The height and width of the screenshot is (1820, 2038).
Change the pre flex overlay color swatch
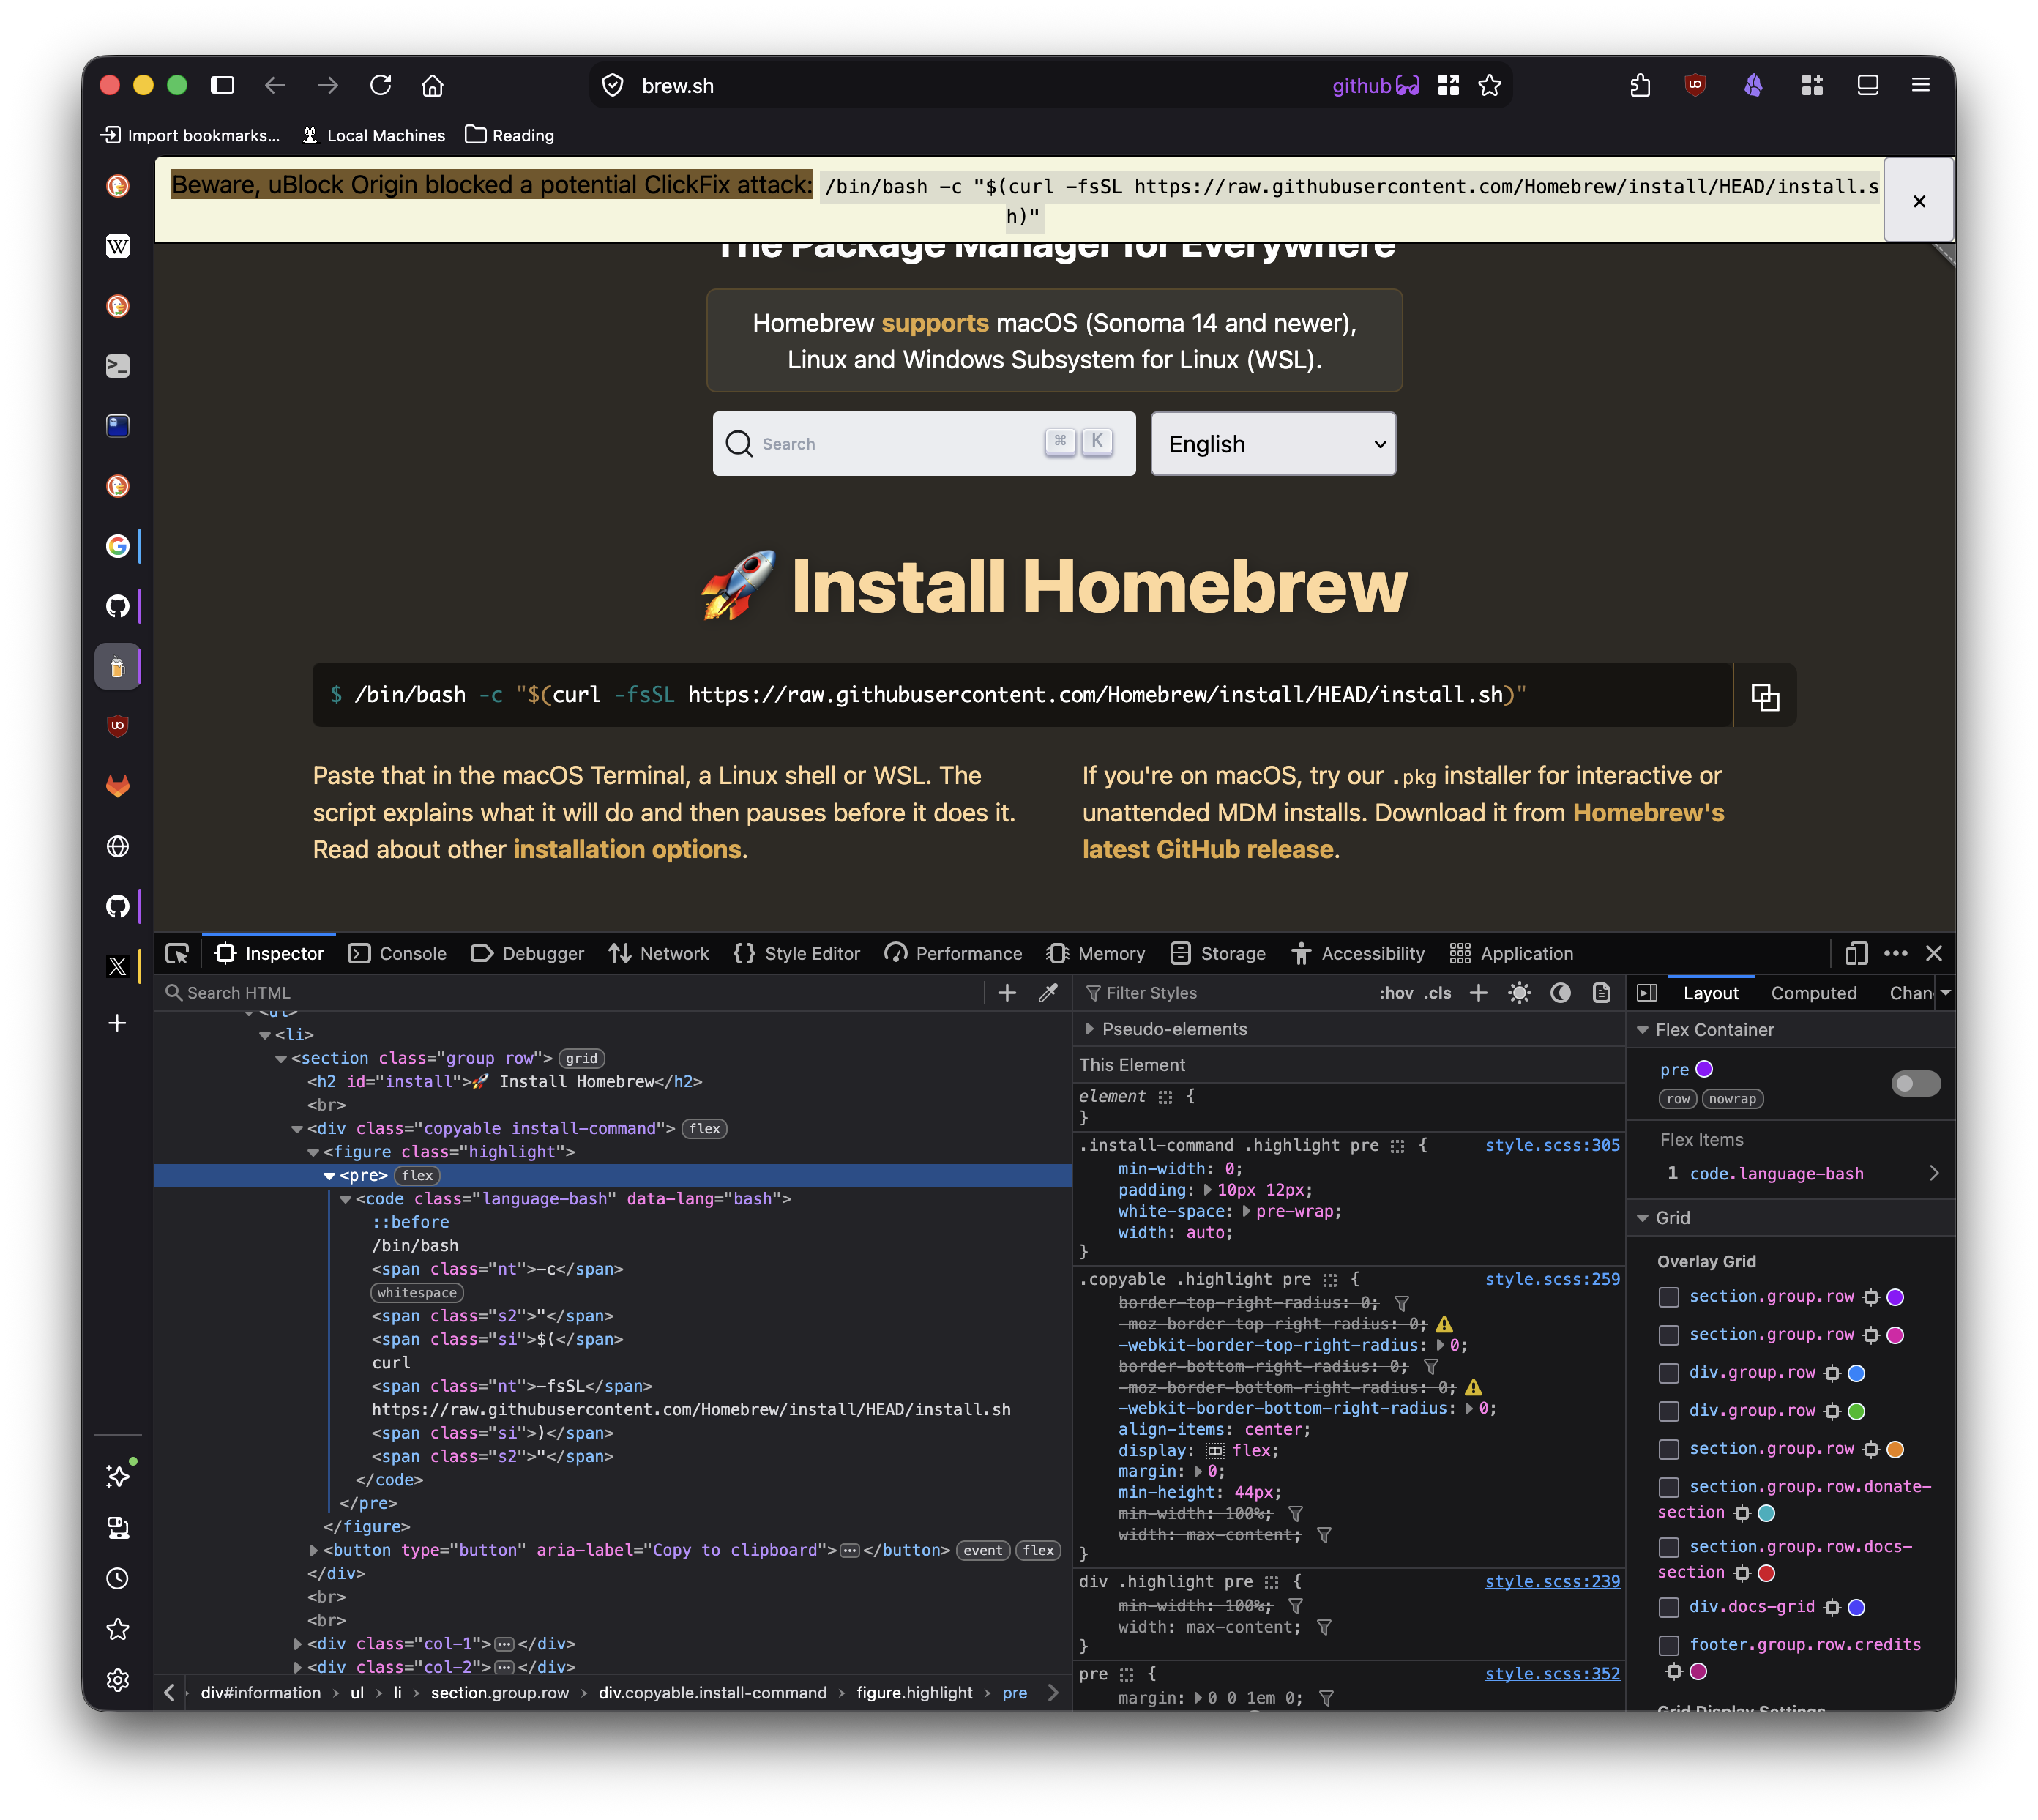[1705, 1069]
